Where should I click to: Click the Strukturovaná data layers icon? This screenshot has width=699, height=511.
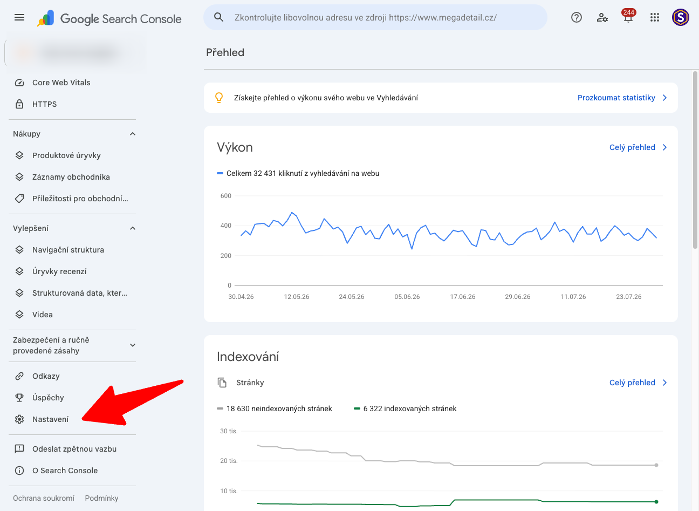coord(19,293)
